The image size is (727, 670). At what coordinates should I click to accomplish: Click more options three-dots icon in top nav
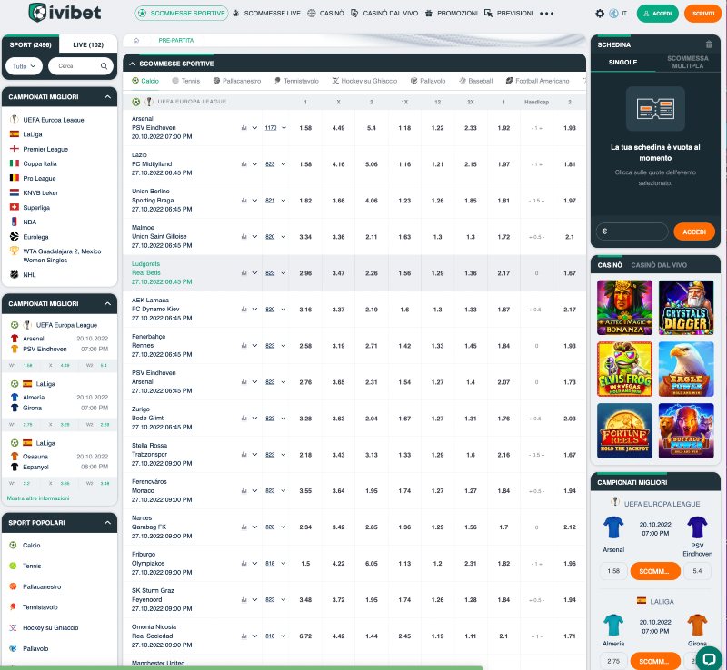click(x=547, y=14)
